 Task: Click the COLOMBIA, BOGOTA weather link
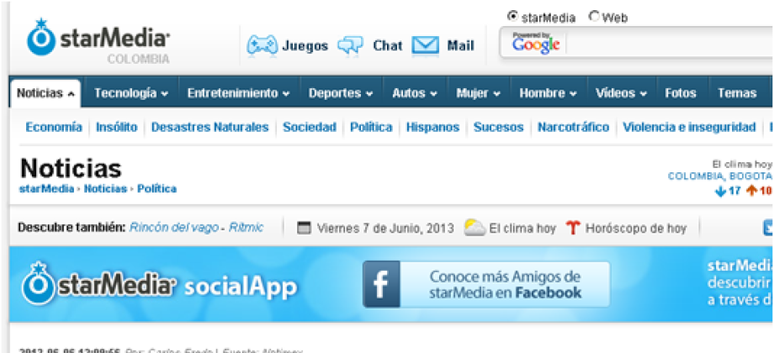[x=720, y=176]
